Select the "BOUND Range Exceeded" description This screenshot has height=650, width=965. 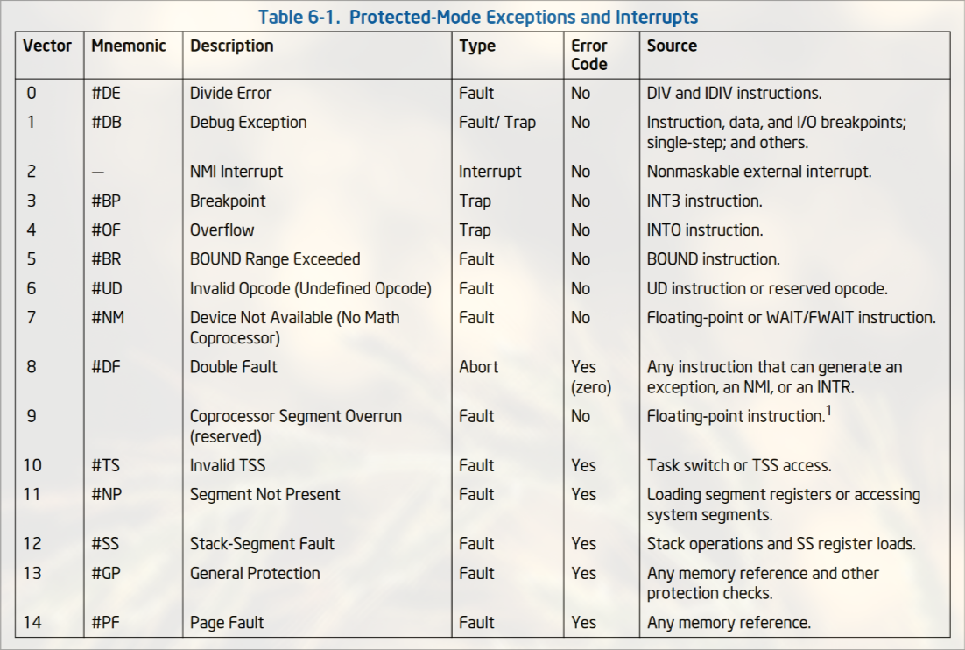275,259
